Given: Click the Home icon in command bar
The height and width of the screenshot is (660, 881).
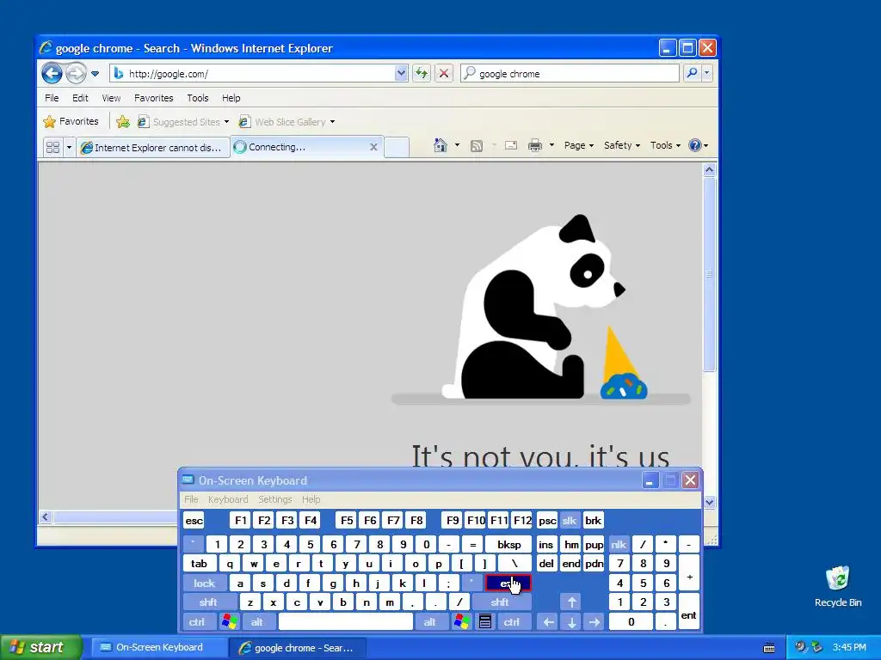Looking at the screenshot, I should (440, 145).
